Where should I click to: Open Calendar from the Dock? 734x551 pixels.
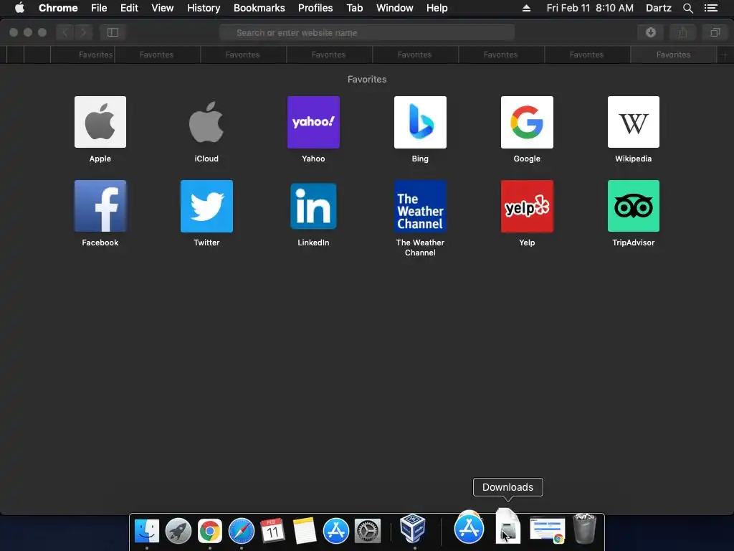(x=272, y=531)
